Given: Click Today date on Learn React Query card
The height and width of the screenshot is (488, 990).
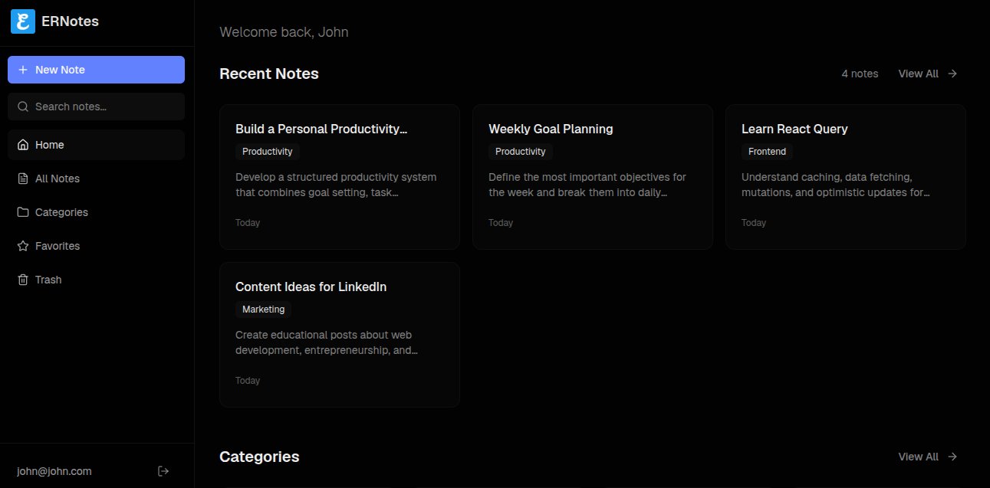Looking at the screenshot, I should click(754, 223).
